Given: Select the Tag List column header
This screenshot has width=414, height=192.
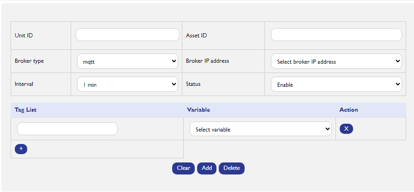Looking at the screenshot, I should click(x=25, y=110).
